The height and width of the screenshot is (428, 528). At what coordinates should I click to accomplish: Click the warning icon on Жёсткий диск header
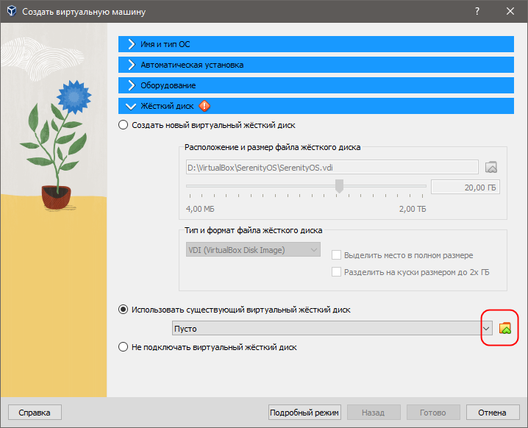pos(204,106)
